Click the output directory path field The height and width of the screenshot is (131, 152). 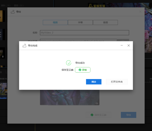click(x=78, y=40)
